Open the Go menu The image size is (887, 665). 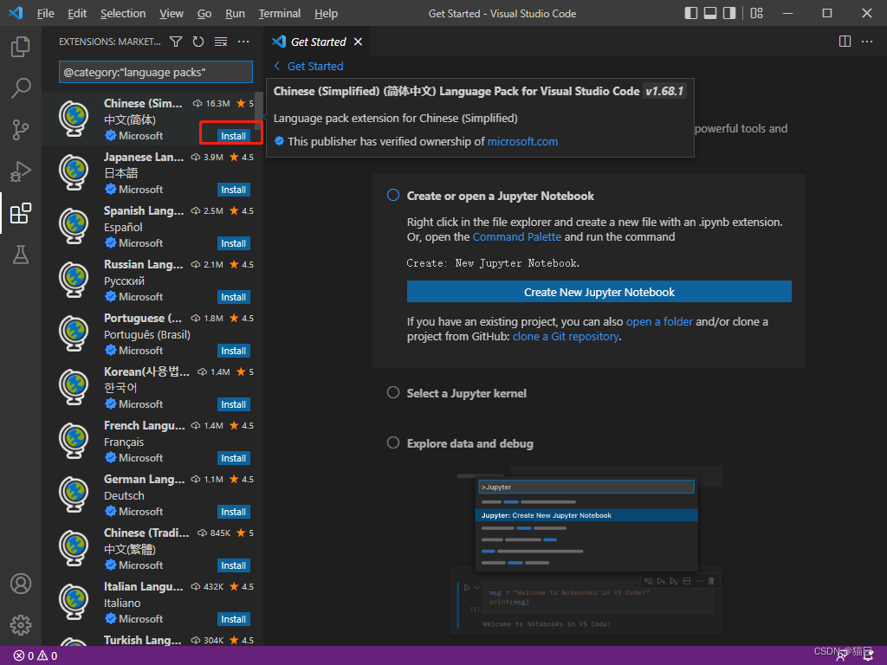coord(204,13)
